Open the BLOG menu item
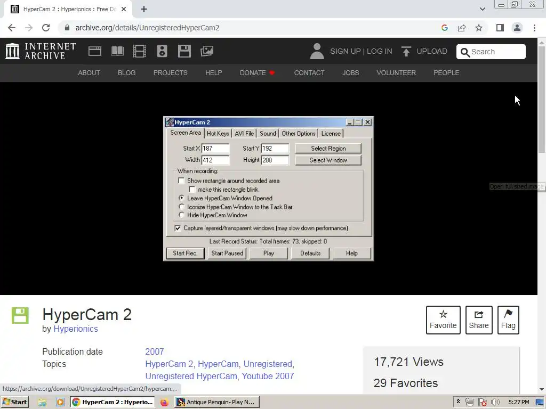Screen dimensions: 546x409 (x=127, y=72)
